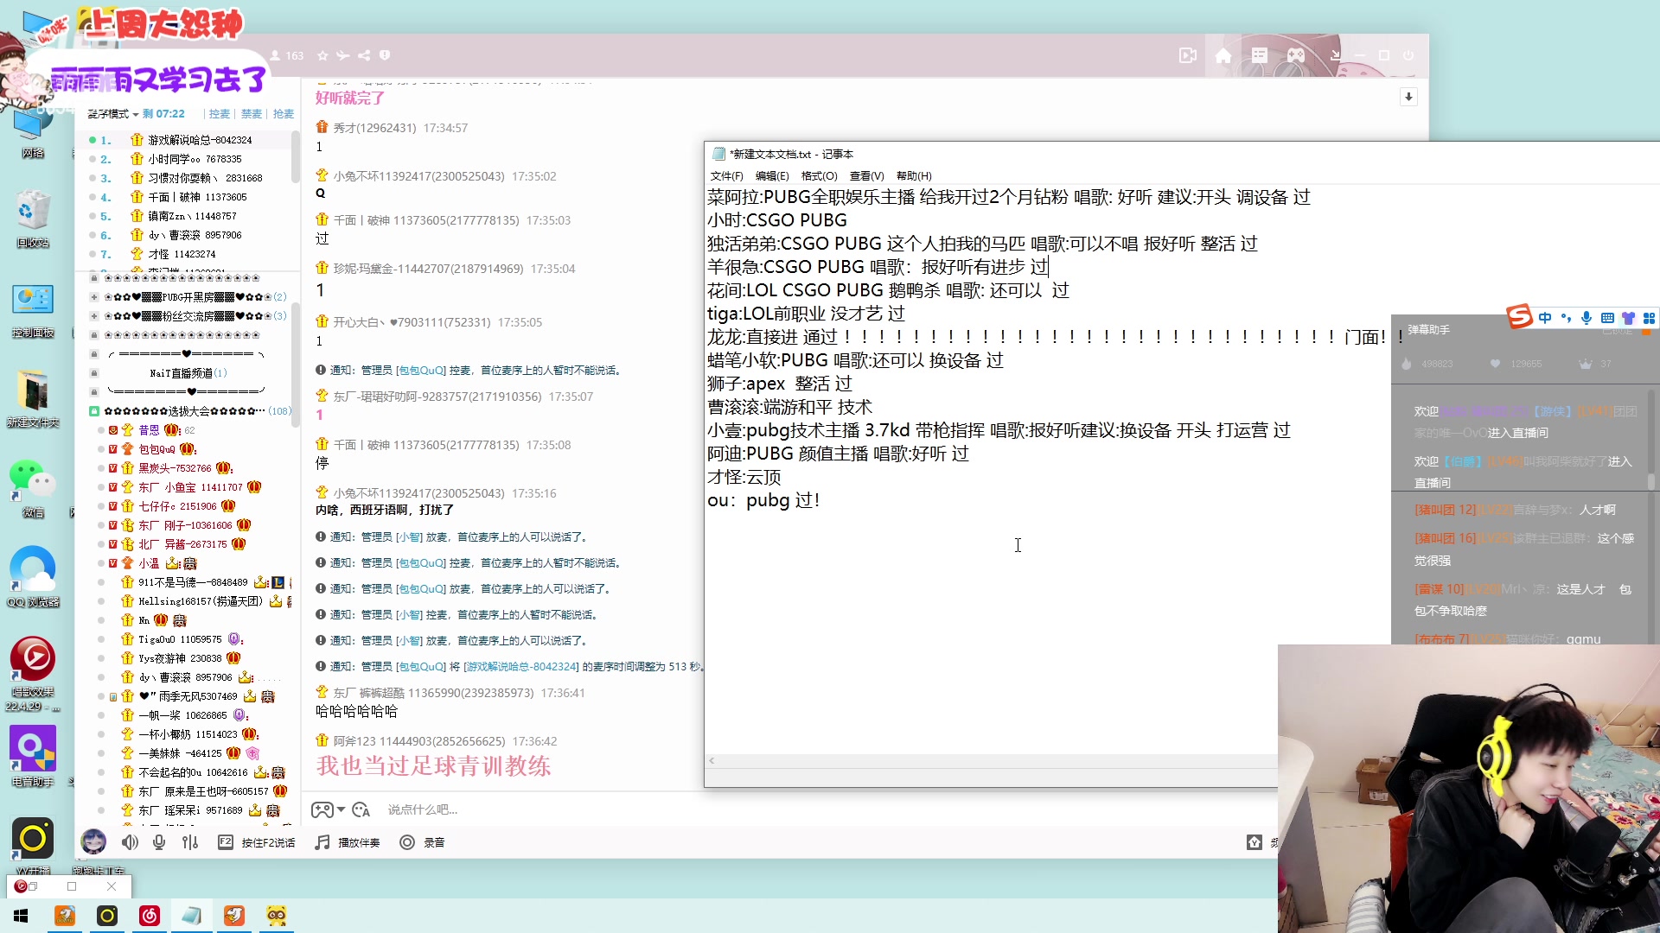The height and width of the screenshot is (933, 1660).
Task: Go to YY home icon
Action: (x=1223, y=55)
